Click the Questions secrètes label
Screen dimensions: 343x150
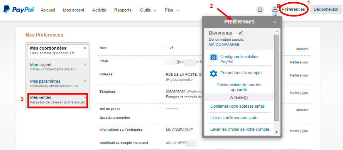coord(115,118)
